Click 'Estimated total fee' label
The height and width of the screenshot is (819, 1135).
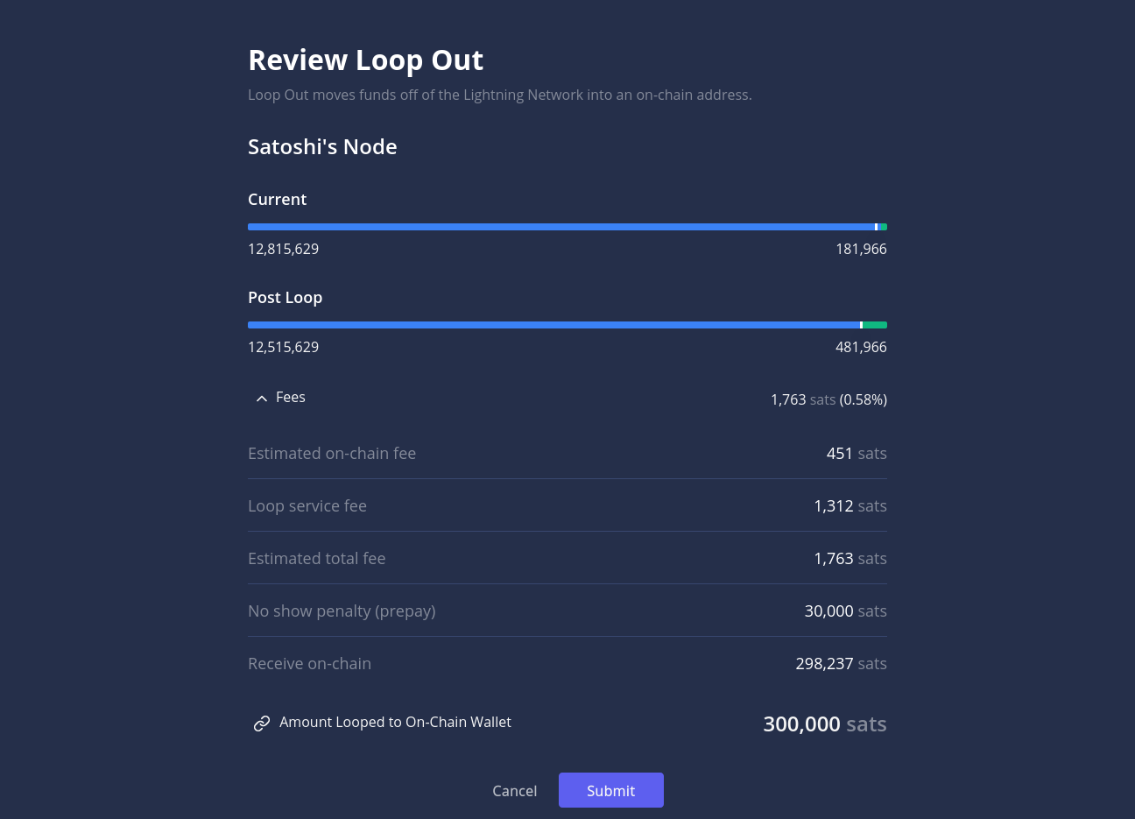click(317, 559)
